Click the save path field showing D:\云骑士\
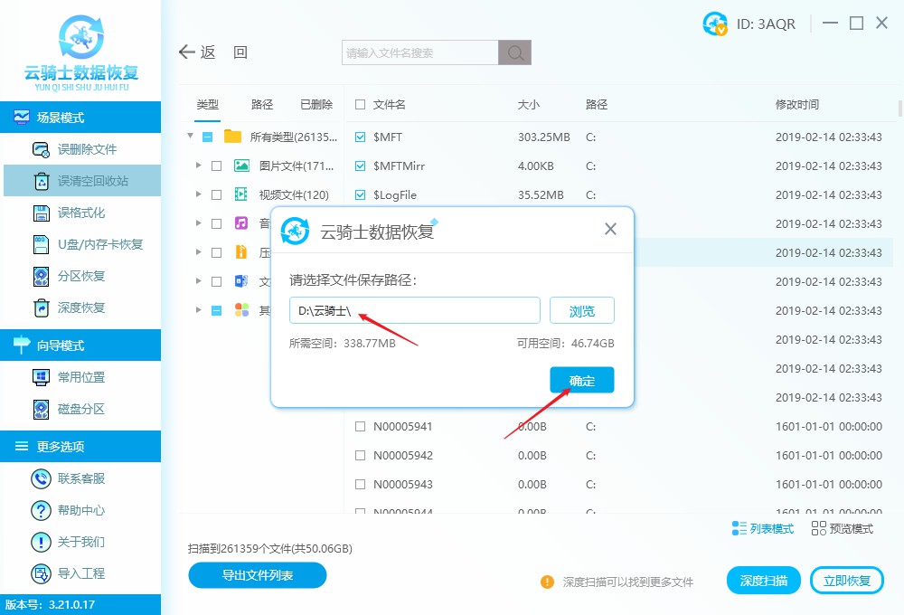The height and width of the screenshot is (615, 904). point(415,311)
